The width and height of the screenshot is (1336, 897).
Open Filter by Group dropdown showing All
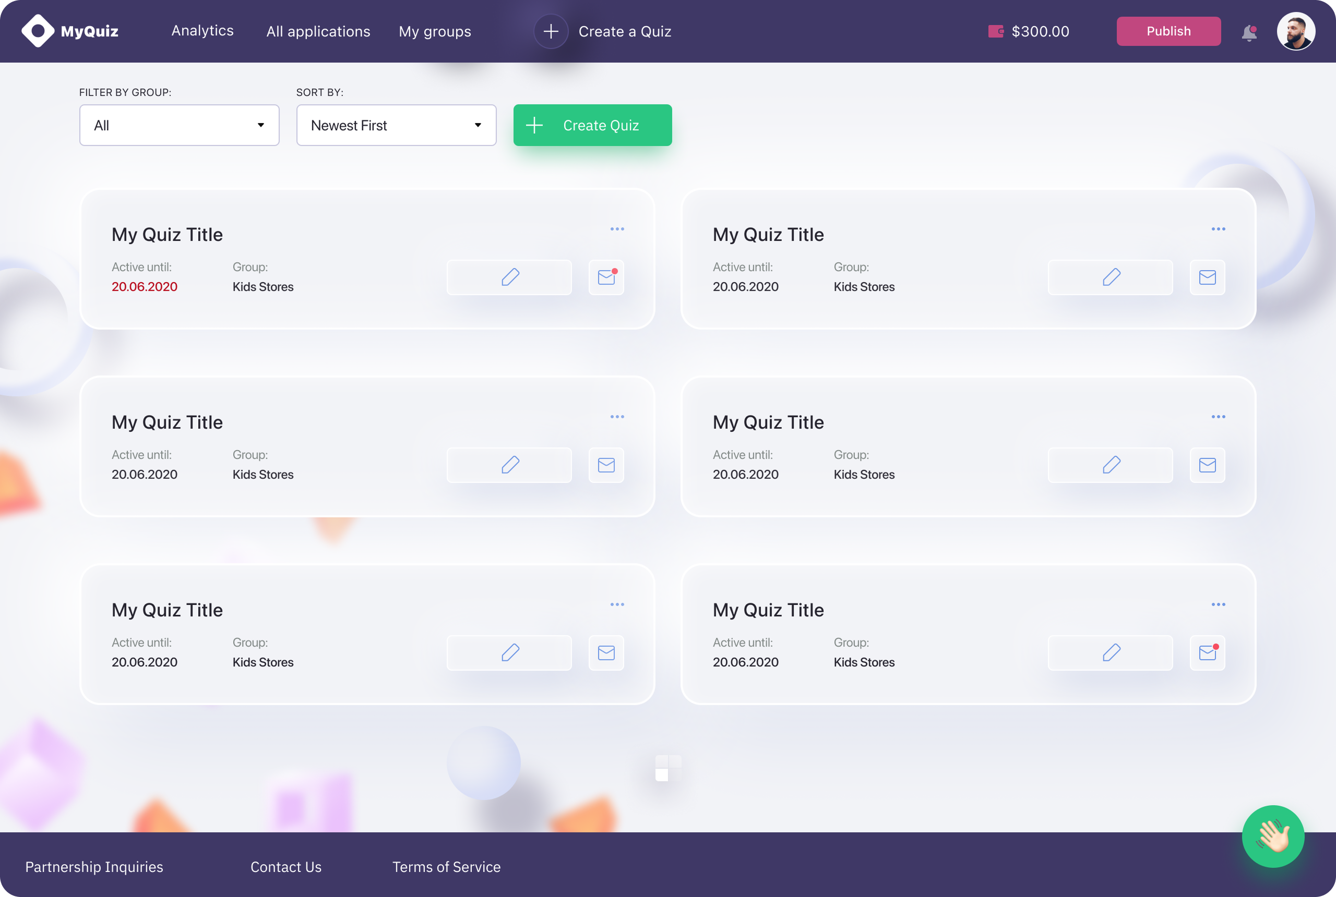click(x=179, y=125)
